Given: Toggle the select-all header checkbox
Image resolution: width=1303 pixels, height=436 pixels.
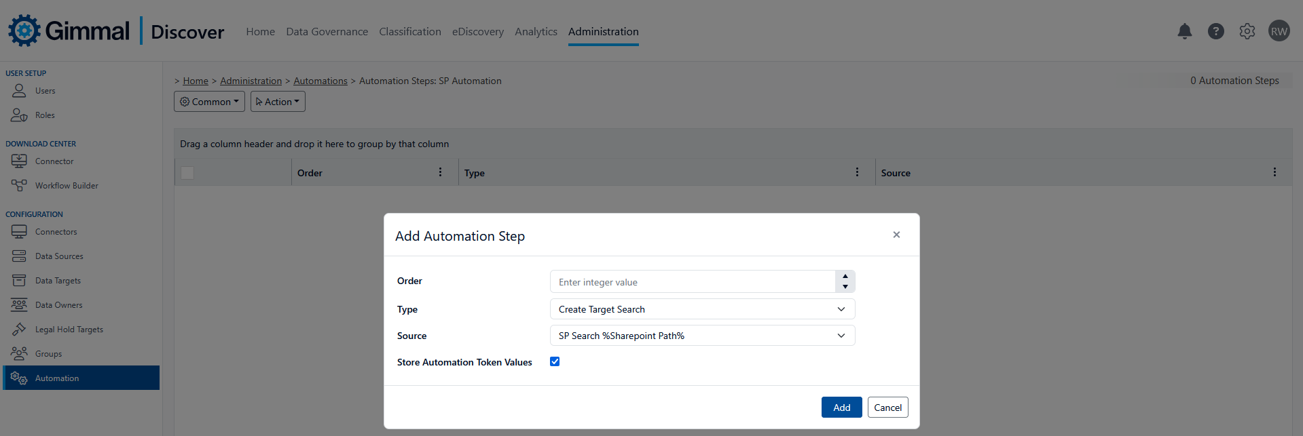Looking at the screenshot, I should coord(187,173).
